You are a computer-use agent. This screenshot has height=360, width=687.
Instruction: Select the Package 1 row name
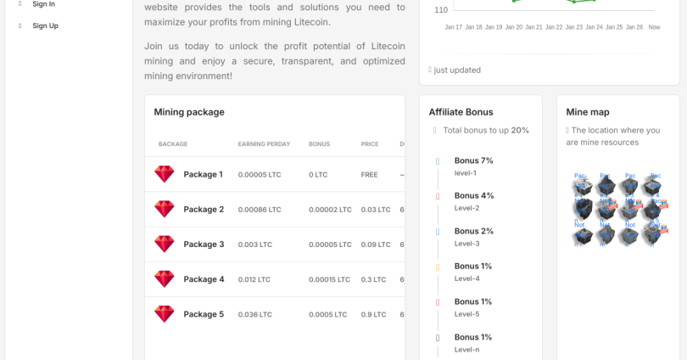click(204, 174)
